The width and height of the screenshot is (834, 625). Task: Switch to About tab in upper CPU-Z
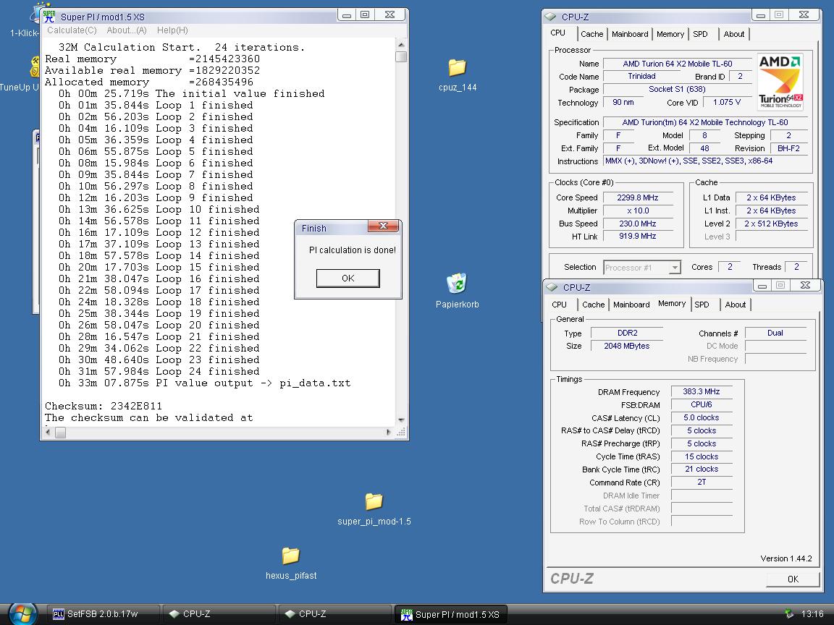734,34
